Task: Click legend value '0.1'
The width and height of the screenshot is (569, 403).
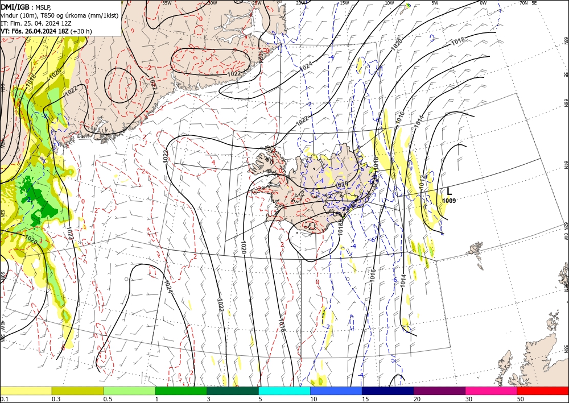Action: [x=4, y=399]
